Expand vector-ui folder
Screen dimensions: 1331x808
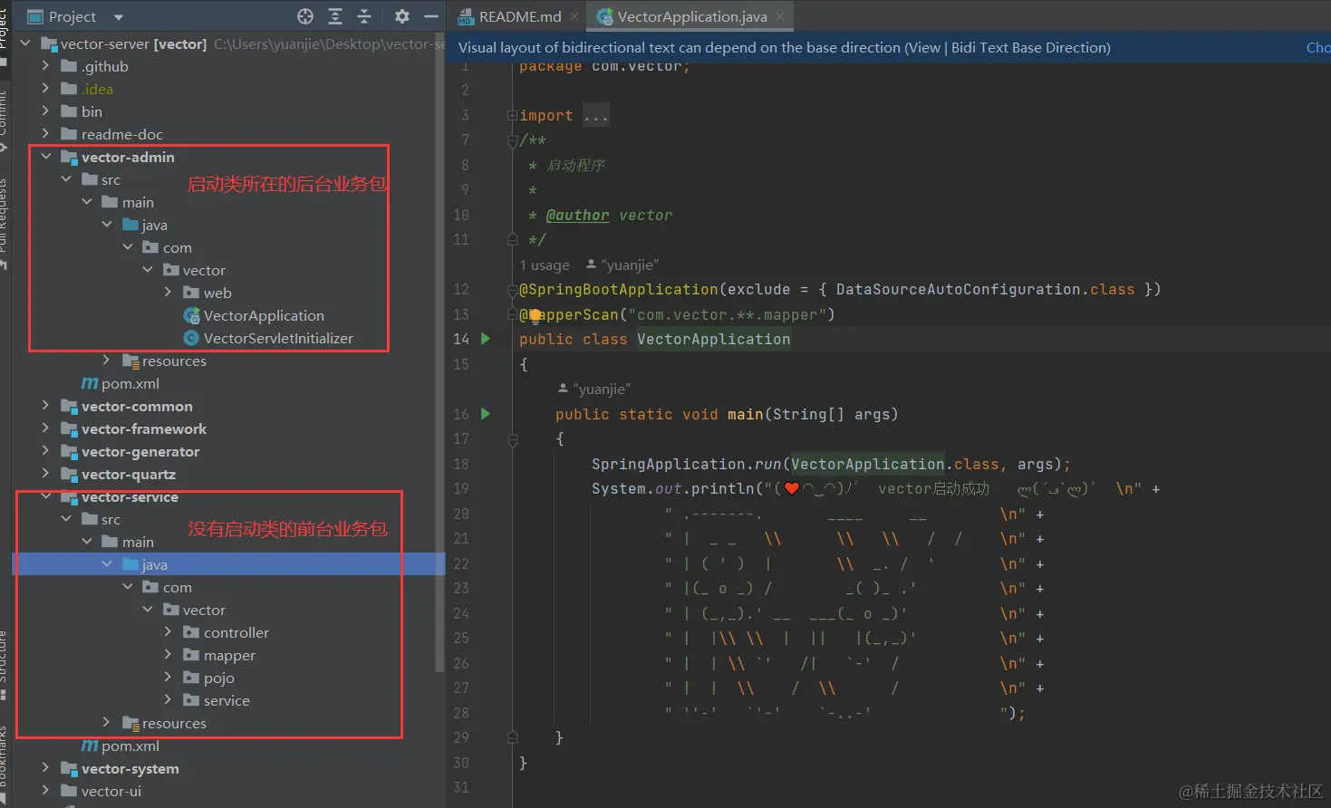(45, 791)
